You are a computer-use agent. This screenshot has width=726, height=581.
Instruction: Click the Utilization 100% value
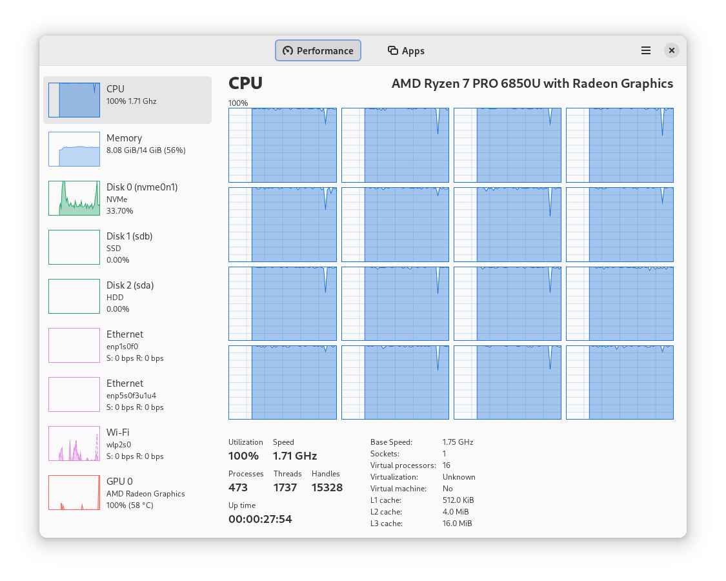pyautogui.click(x=243, y=456)
